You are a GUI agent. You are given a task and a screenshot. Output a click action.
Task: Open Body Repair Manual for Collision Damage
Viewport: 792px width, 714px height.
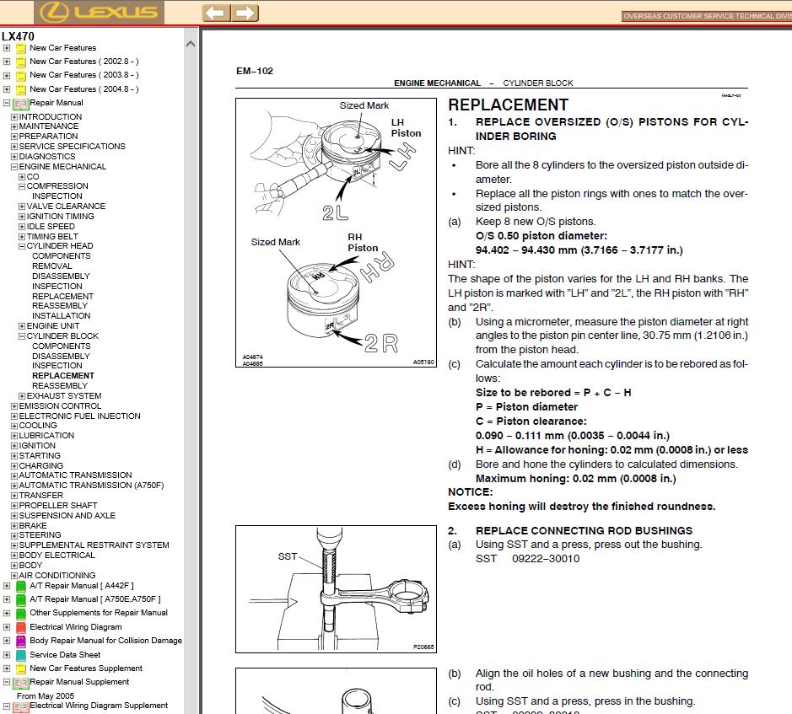click(x=105, y=641)
